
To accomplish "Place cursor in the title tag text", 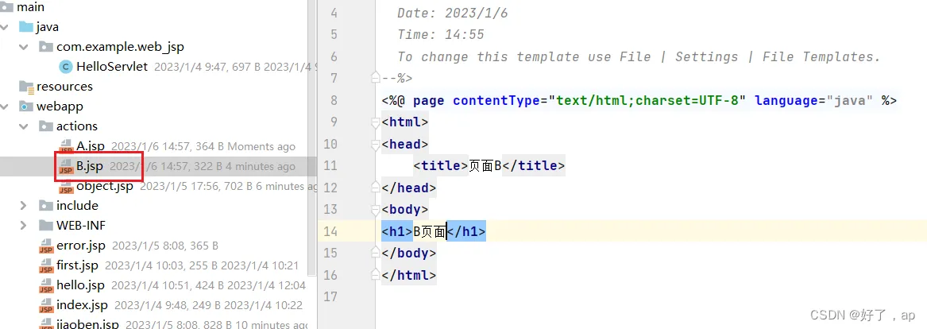I will (x=480, y=166).
